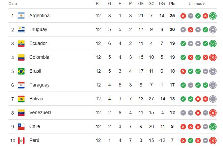Select the DG column header
This screenshot has height=149, width=223.
(162, 4)
